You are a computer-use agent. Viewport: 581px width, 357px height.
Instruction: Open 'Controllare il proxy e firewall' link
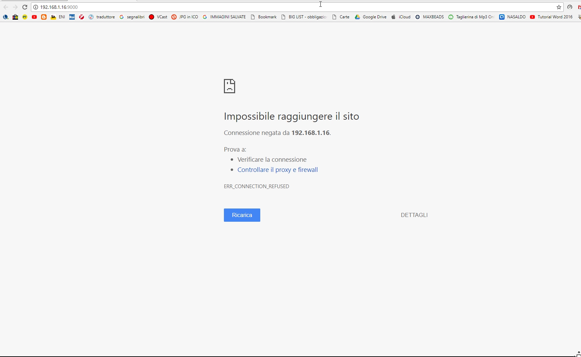click(278, 170)
